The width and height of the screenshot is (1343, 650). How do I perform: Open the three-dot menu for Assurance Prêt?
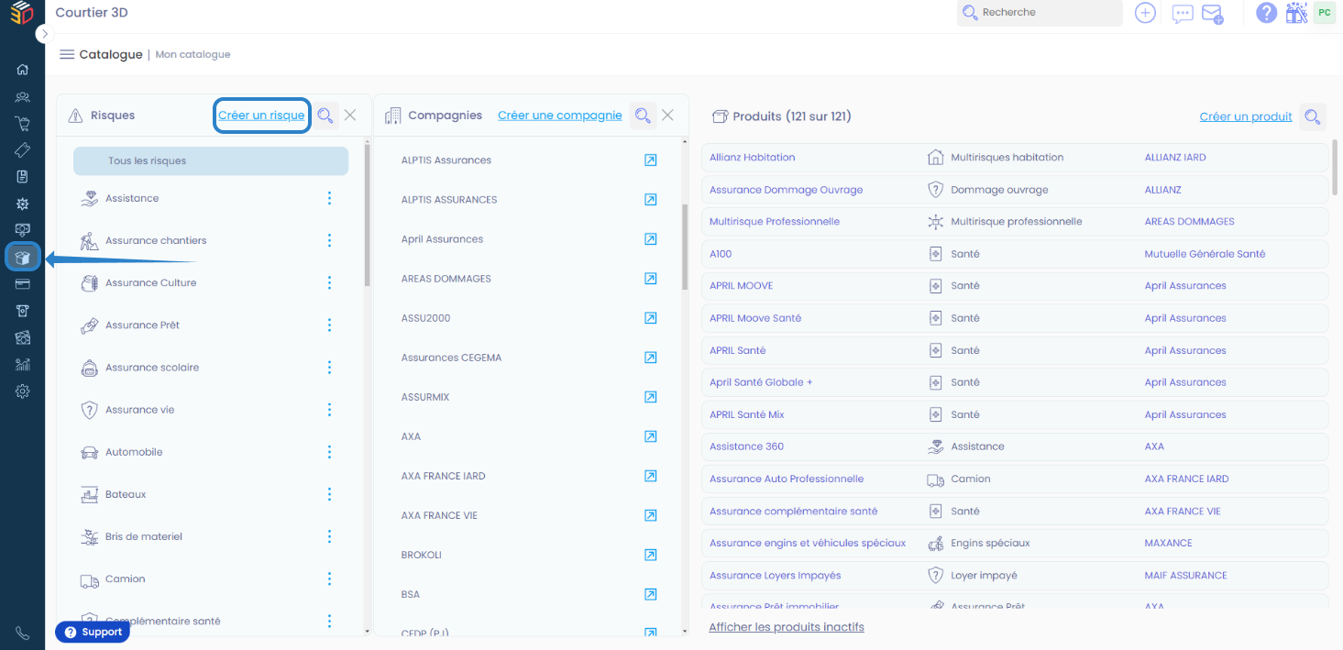(330, 325)
